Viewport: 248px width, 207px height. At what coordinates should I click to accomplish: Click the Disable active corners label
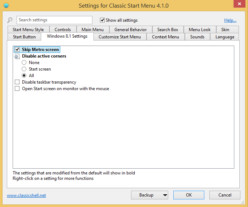[44, 56]
